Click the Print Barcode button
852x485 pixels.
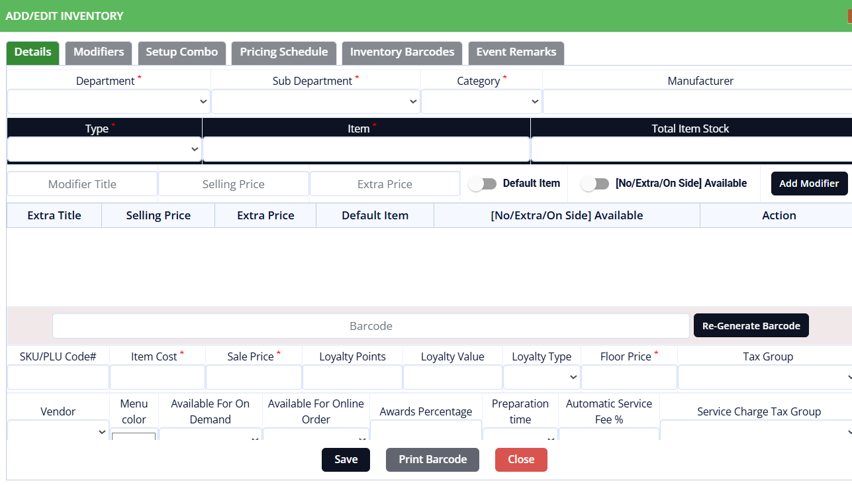pyautogui.click(x=432, y=460)
